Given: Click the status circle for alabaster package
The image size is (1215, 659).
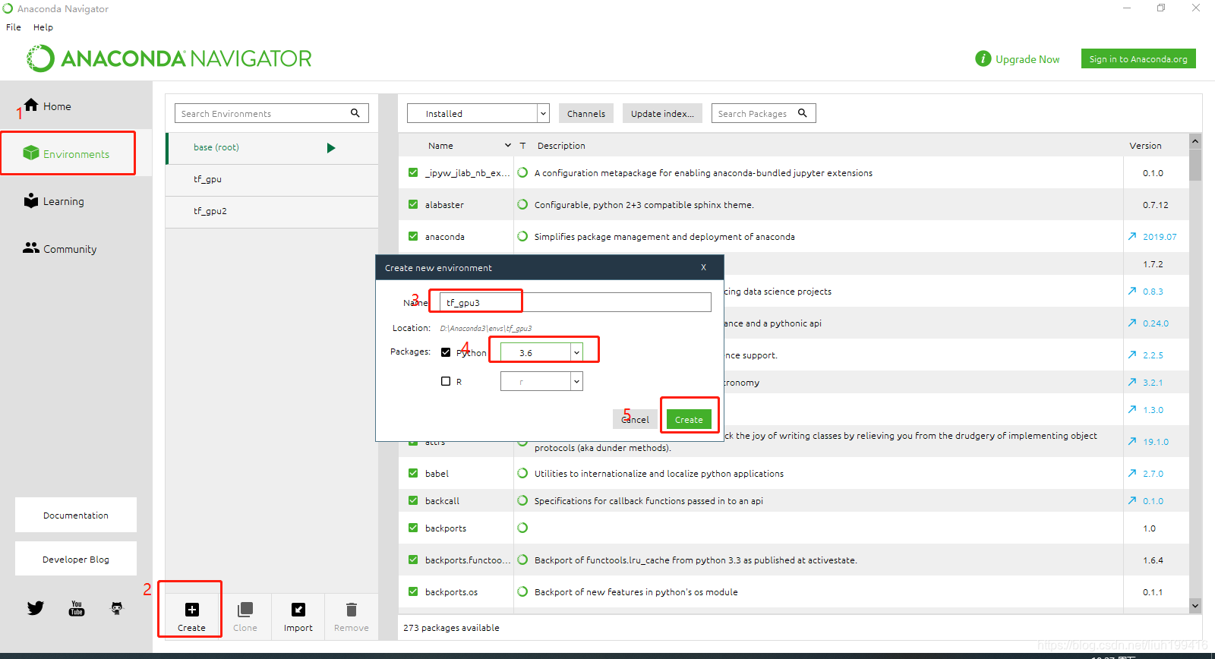Looking at the screenshot, I should [522, 204].
